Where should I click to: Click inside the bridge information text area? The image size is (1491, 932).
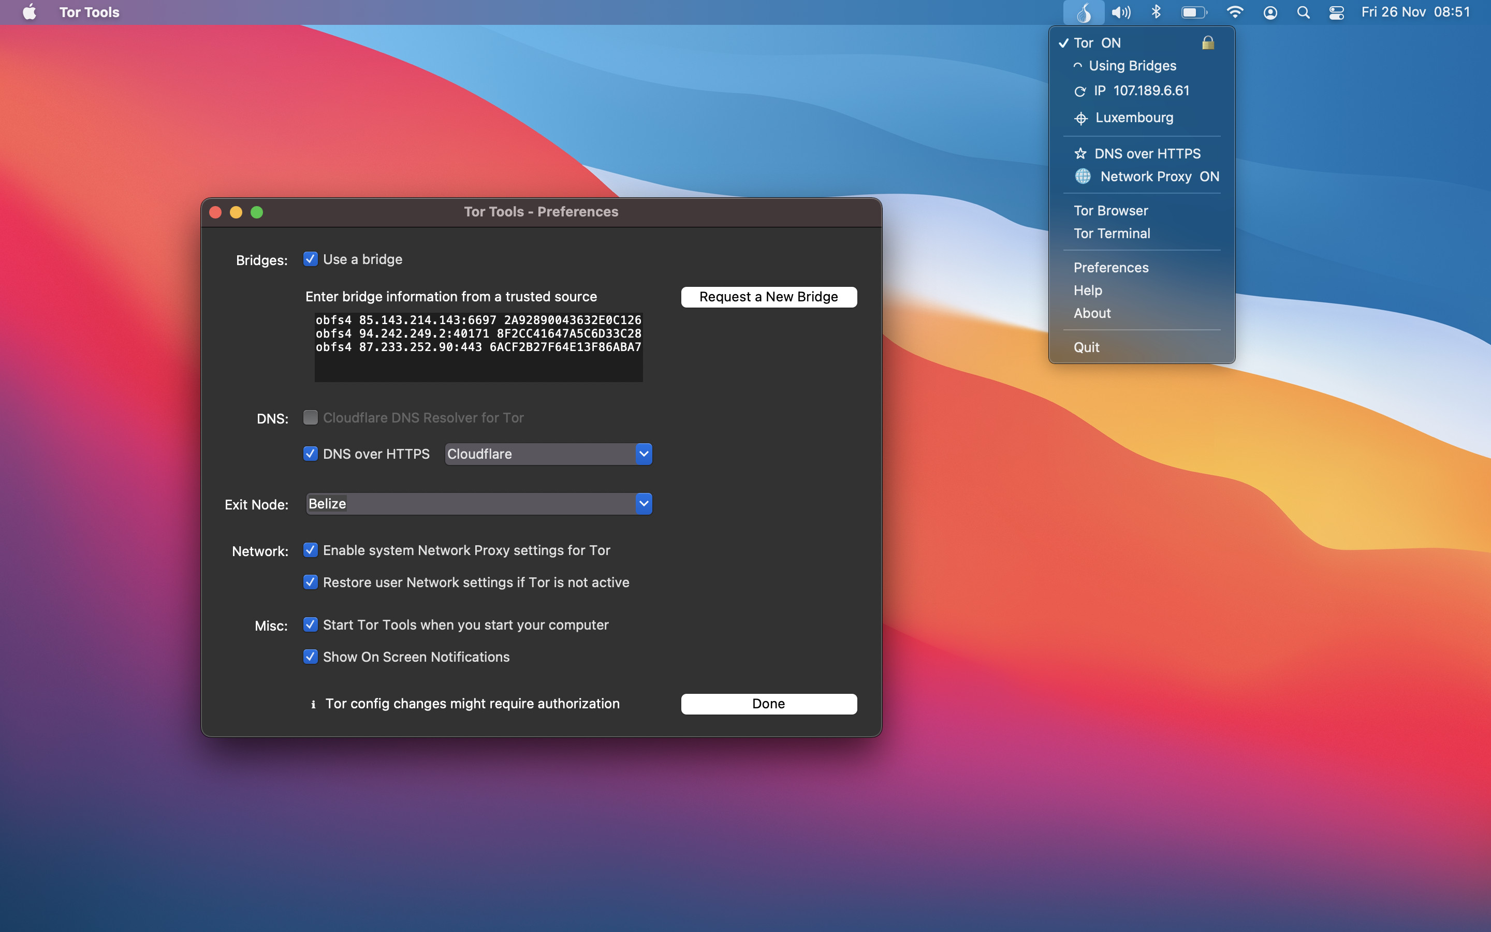pyautogui.click(x=479, y=347)
